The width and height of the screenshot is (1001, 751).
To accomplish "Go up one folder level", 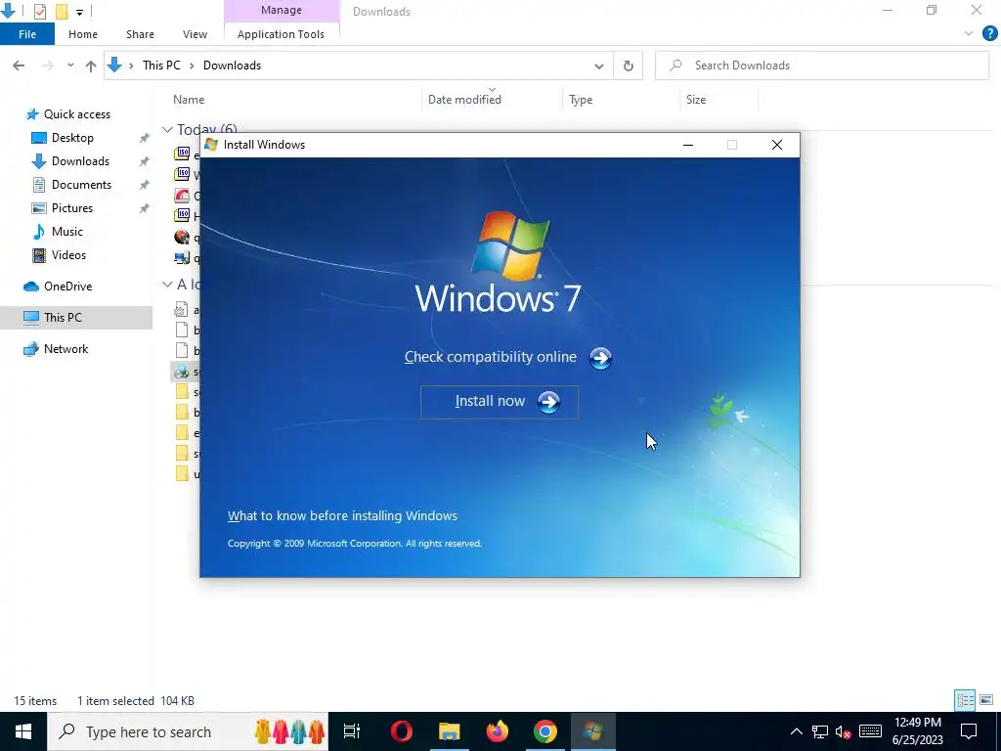I will click(x=91, y=66).
